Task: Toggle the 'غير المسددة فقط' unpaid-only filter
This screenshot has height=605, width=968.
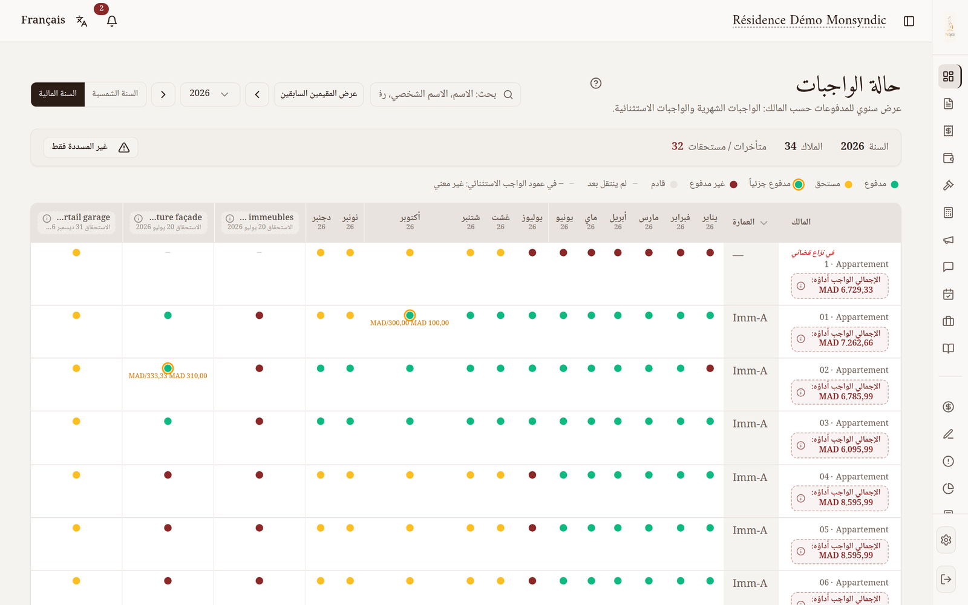Action: click(x=91, y=147)
